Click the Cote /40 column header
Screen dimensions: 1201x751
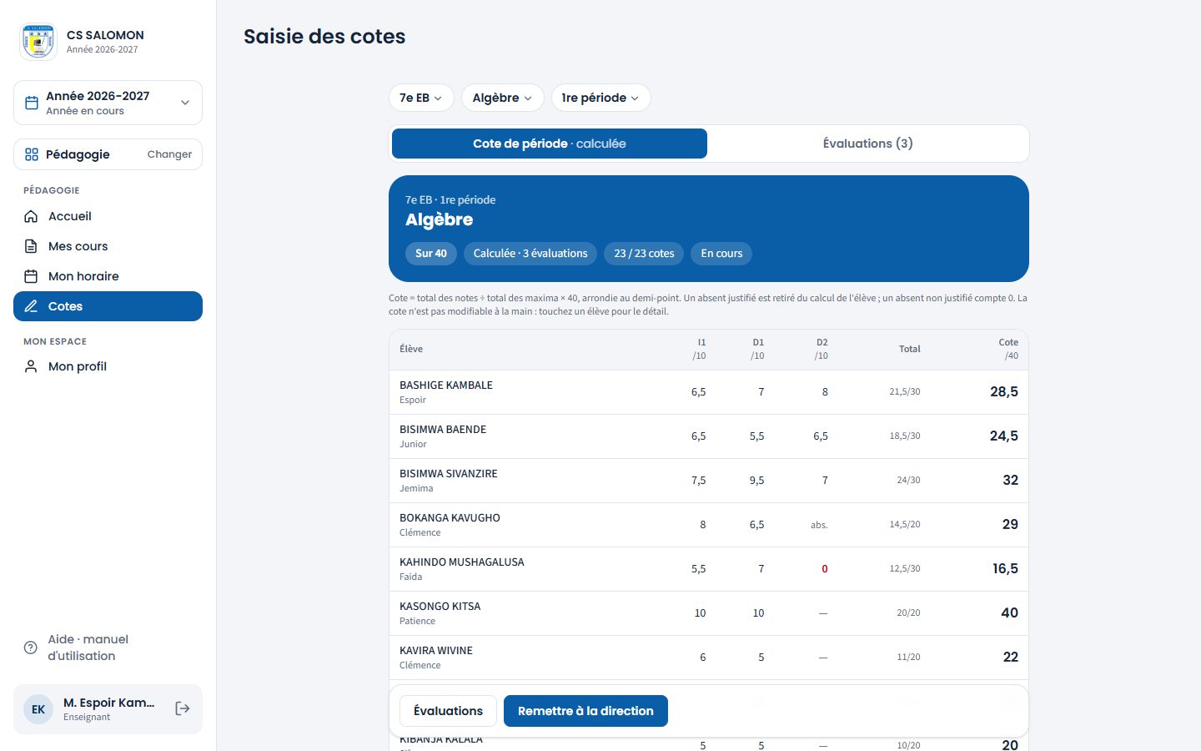pos(1008,349)
